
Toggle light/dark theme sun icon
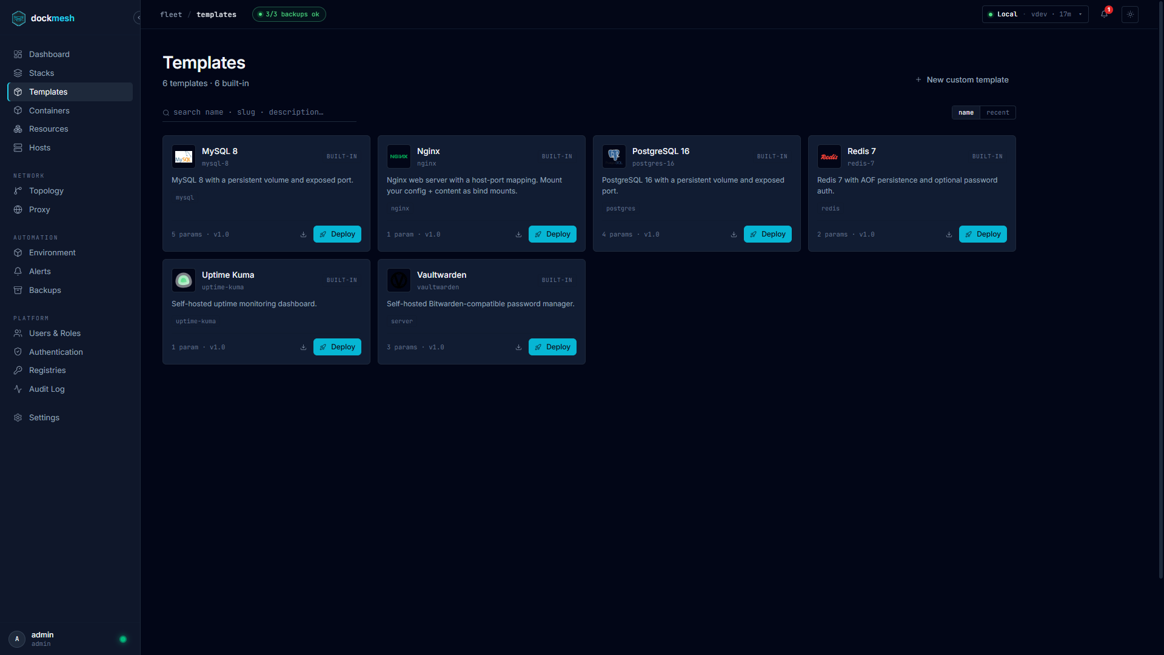(1130, 15)
